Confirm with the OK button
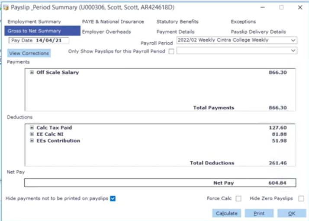Screen dimensions: 309x221 coord(292,213)
